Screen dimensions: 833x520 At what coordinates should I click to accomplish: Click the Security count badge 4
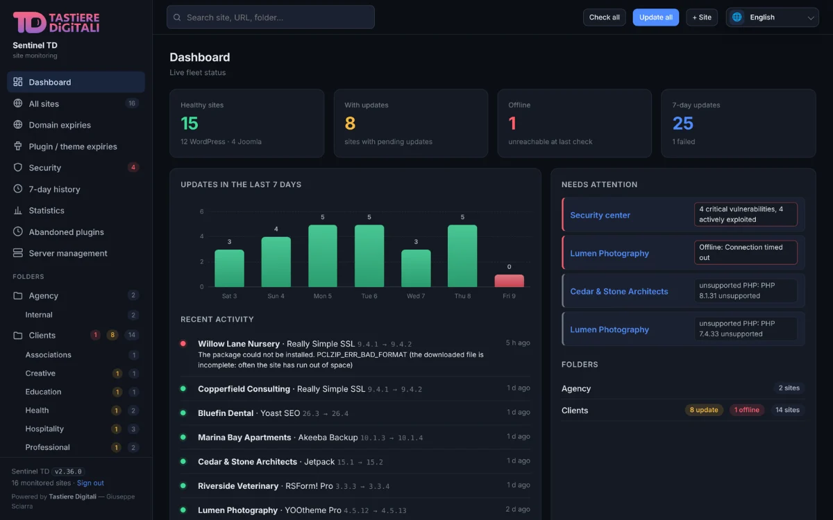[133, 167]
